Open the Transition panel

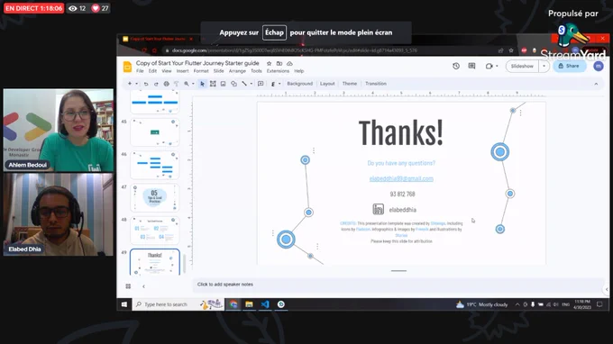[x=376, y=84]
